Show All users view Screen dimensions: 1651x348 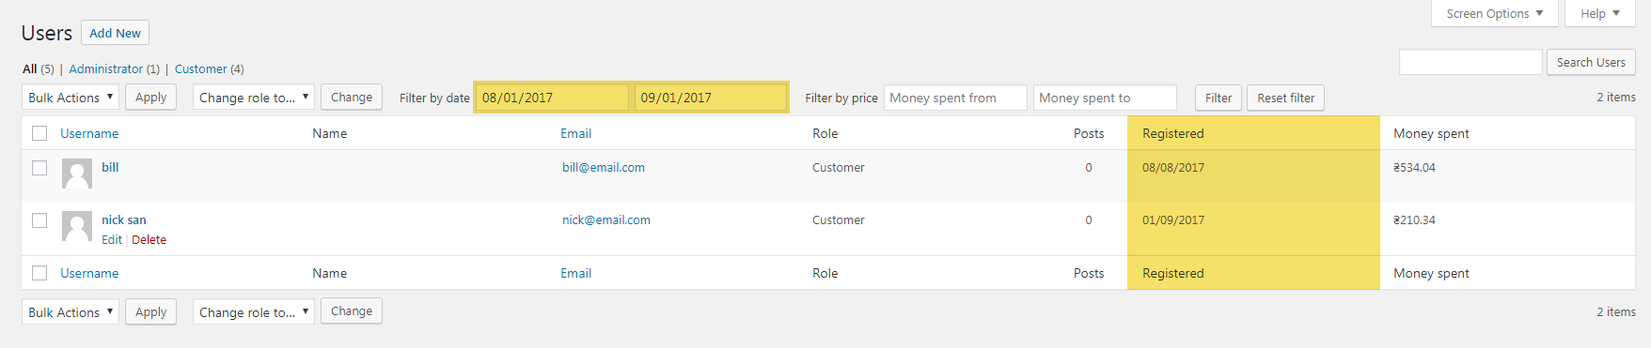(30, 68)
